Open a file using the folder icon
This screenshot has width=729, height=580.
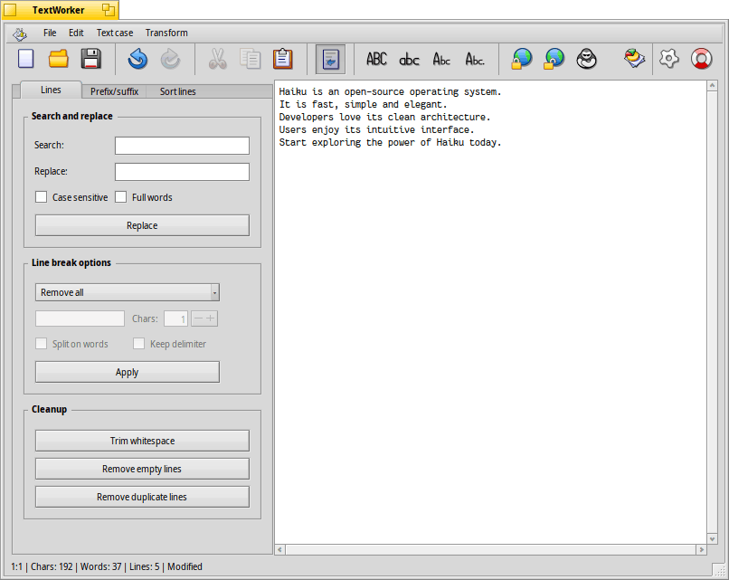tap(59, 59)
